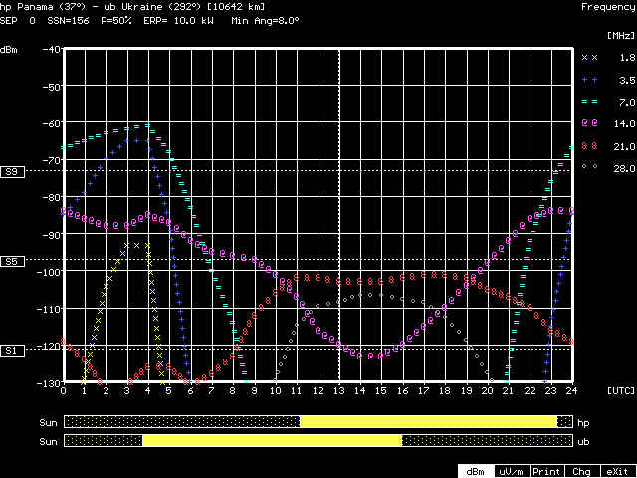The width and height of the screenshot is (637, 478).
Task: Open the Chg change-settings button
Action: (x=582, y=471)
